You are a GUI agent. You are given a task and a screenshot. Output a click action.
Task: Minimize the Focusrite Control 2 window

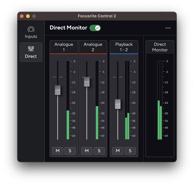click(x=28, y=16)
